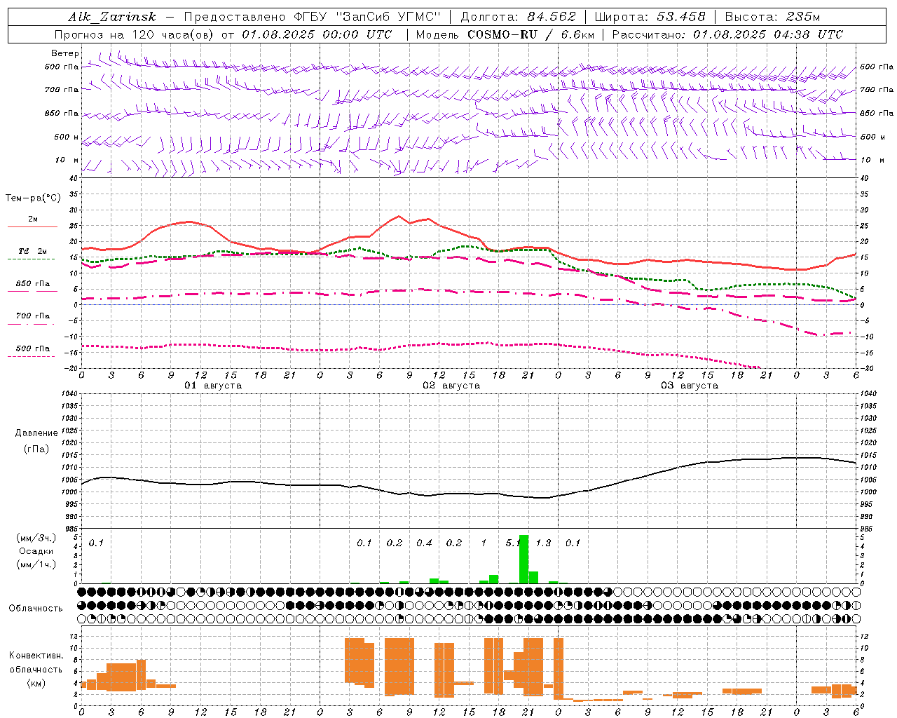Select the longitude value 84.562
Screen dimensions: 897x718
(551, 17)
